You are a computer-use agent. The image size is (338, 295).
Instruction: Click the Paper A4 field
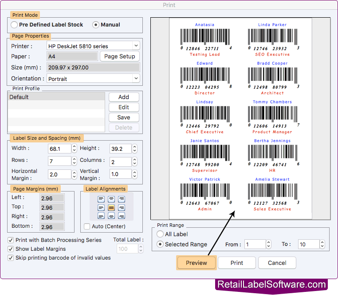(72, 56)
